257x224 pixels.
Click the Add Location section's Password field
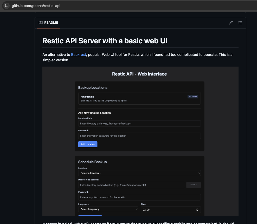(x=139, y=136)
